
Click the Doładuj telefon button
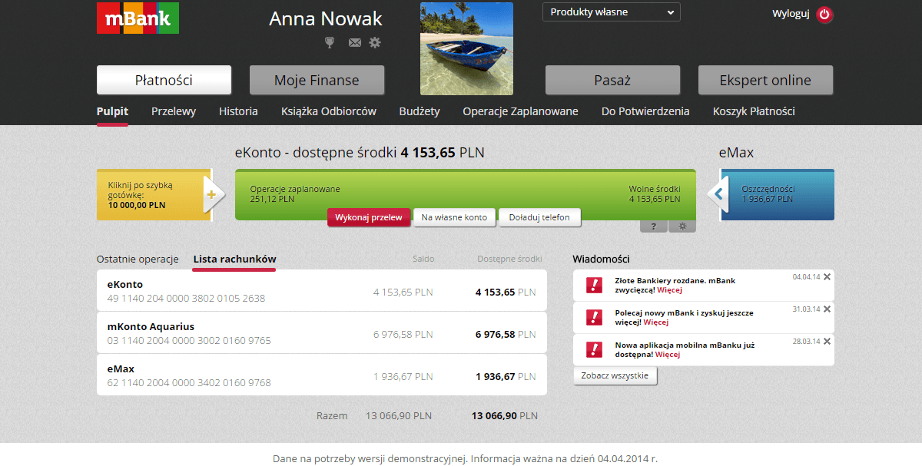click(539, 217)
